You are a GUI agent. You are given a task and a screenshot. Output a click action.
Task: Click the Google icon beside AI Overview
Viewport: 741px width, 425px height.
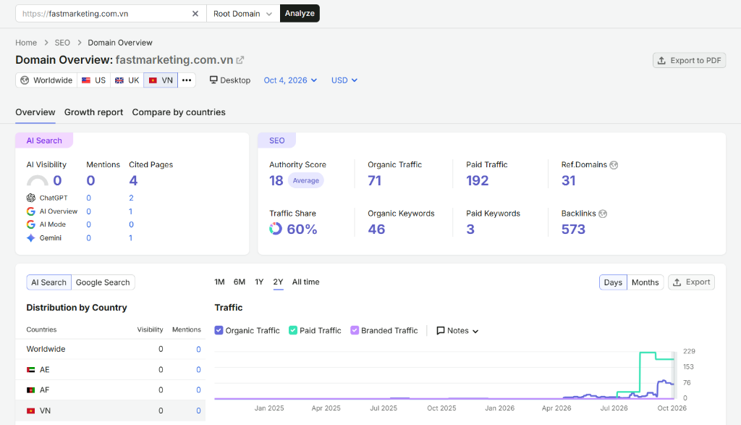(x=30, y=211)
